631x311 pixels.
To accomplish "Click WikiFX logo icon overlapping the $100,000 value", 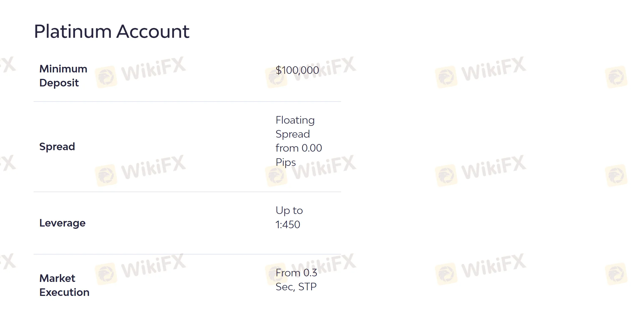I will (276, 77).
